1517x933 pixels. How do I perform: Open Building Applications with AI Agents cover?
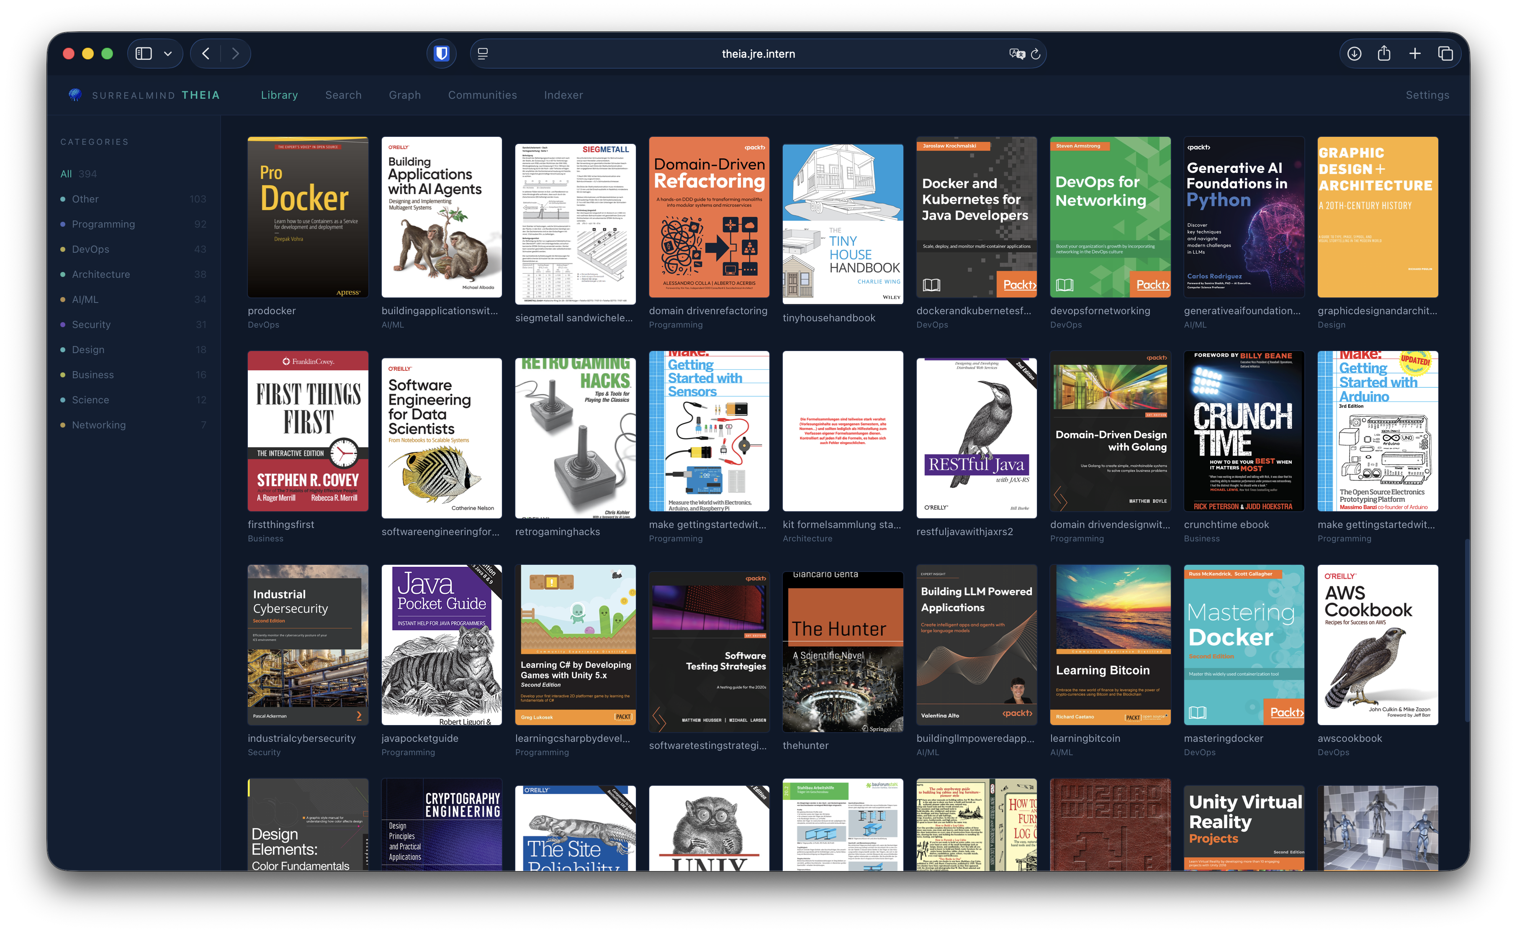[442, 217]
